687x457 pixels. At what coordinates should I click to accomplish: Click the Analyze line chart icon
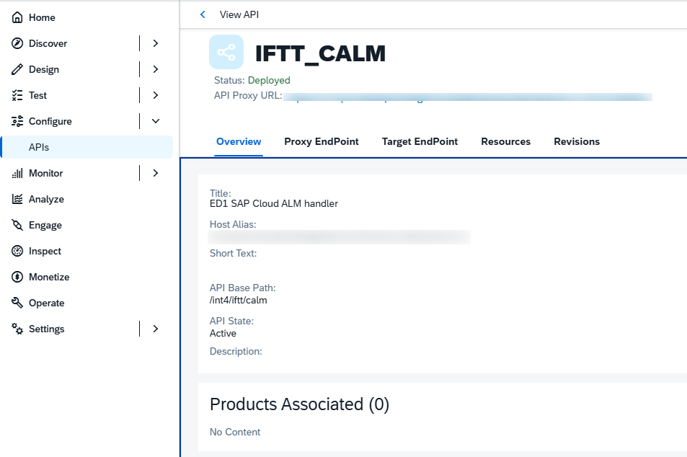click(17, 199)
